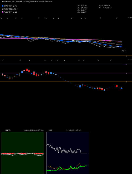Click the 'Pre C: 2.24' value
Viewport: 132px width, 174px height.
point(82,12)
